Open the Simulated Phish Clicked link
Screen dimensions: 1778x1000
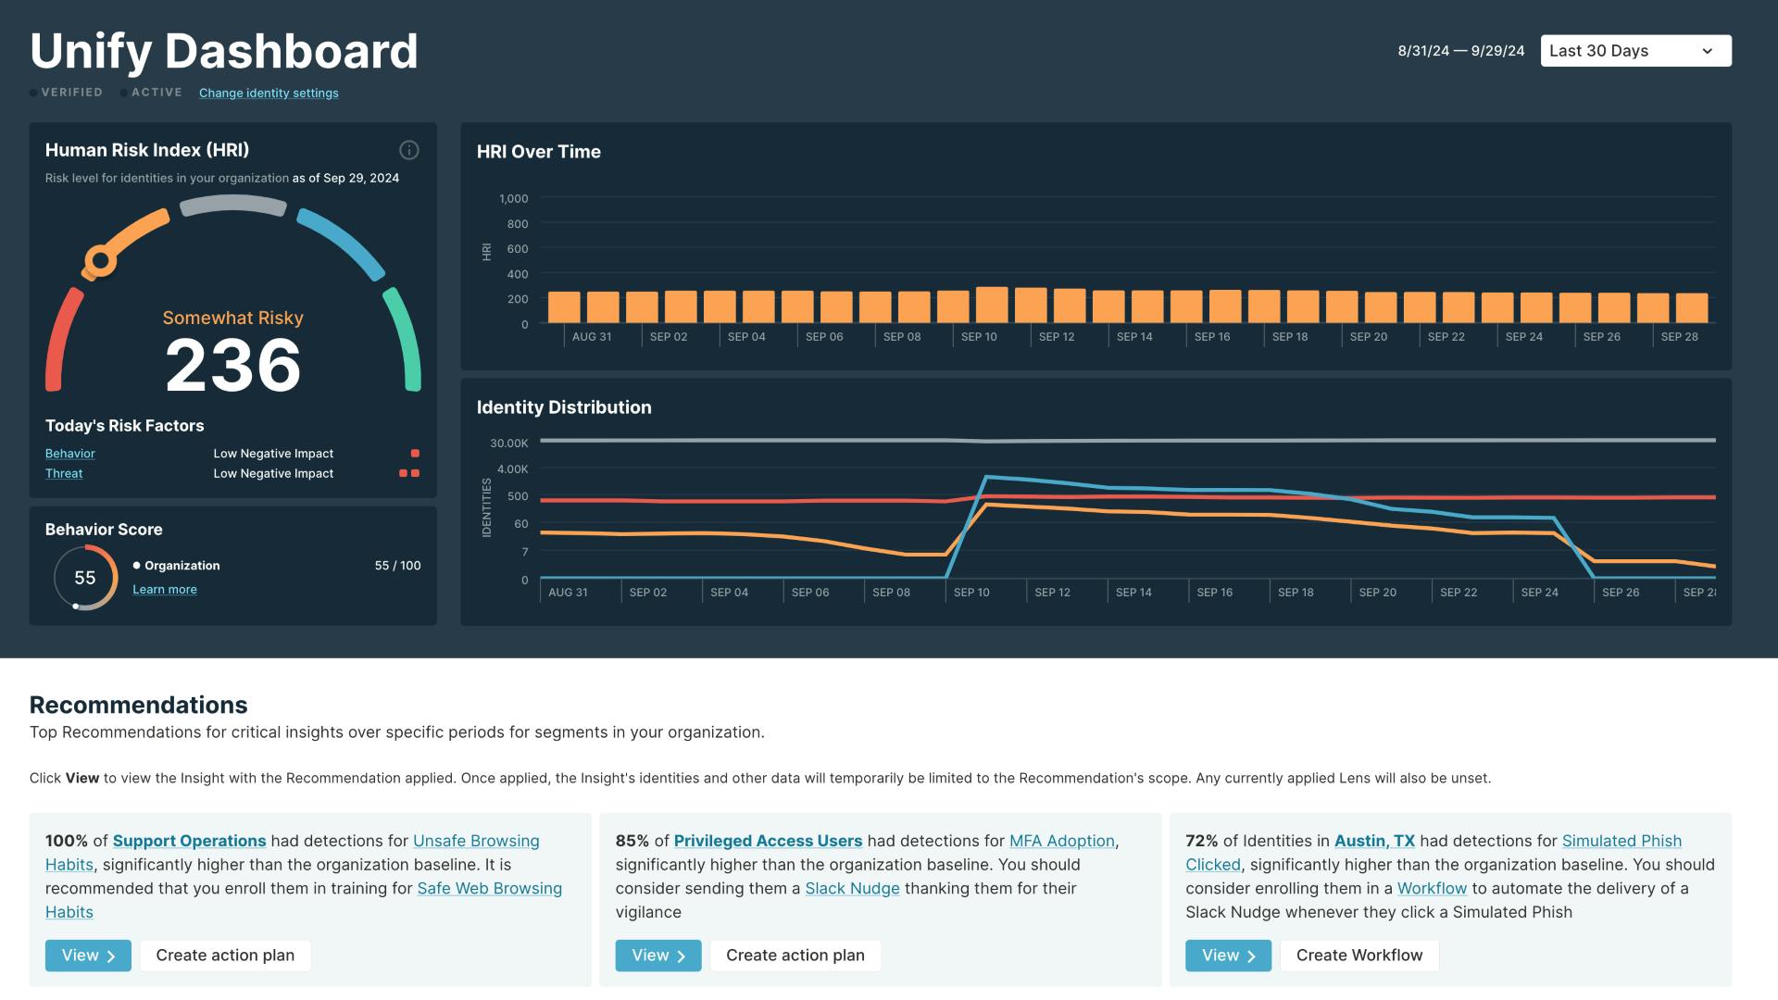[x=1621, y=841]
